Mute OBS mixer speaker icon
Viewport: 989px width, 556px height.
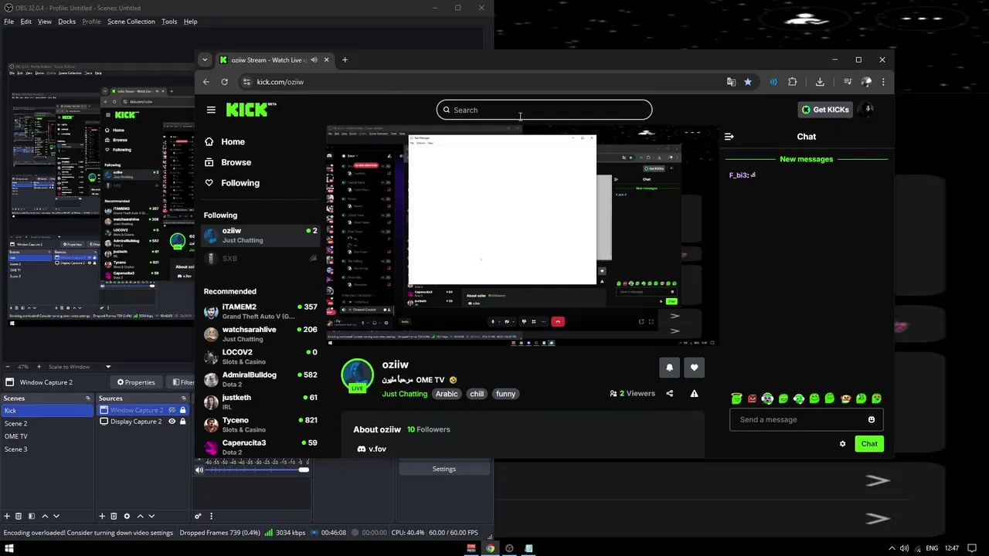click(x=199, y=470)
